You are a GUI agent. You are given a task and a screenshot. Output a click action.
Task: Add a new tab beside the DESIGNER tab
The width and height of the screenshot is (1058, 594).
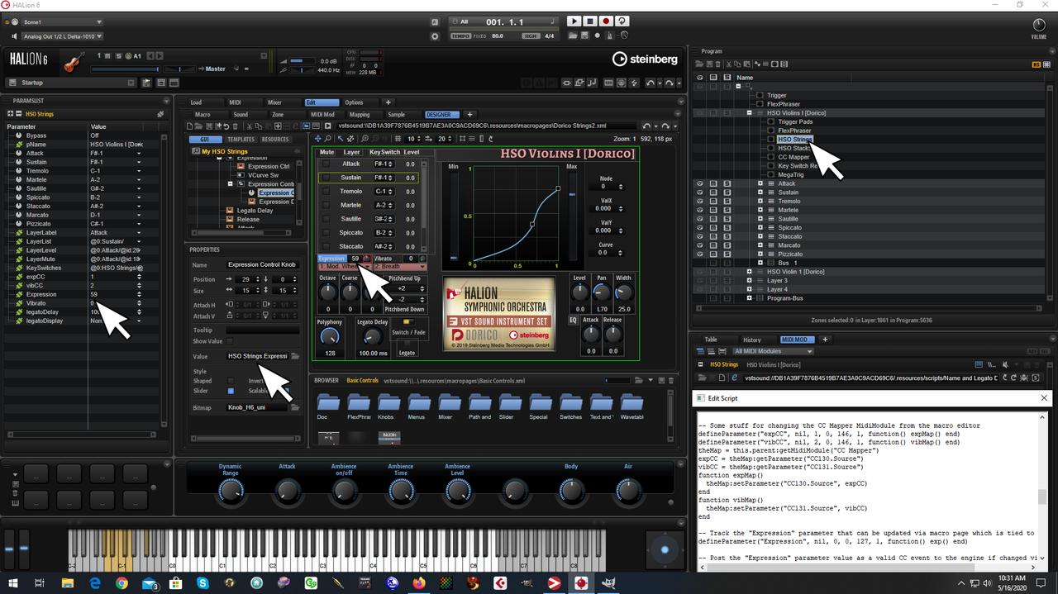click(x=469, y=115)
